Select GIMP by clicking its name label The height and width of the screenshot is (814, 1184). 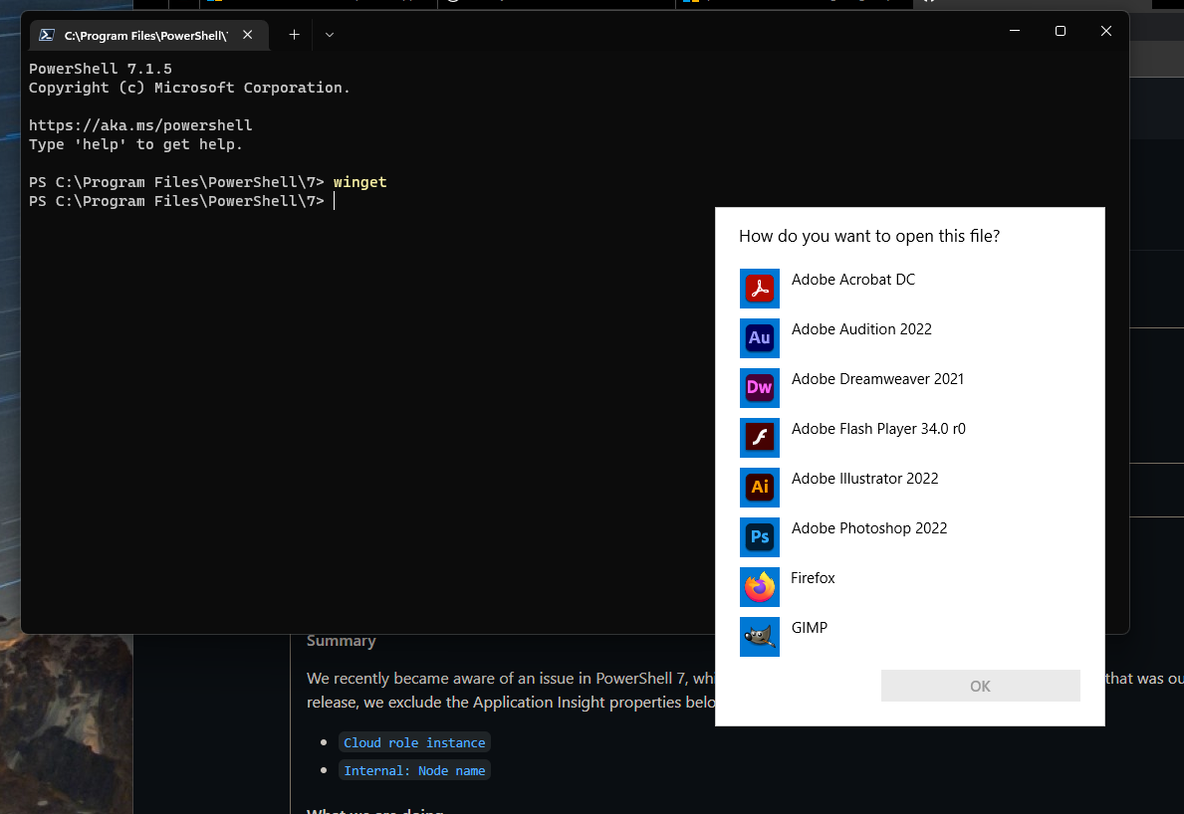pos(810,627)
